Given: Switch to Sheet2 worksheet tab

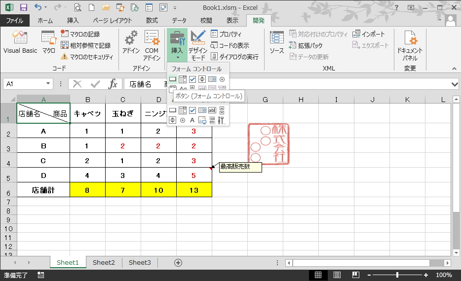Looking at the screenshot, I should click(104, 262).
